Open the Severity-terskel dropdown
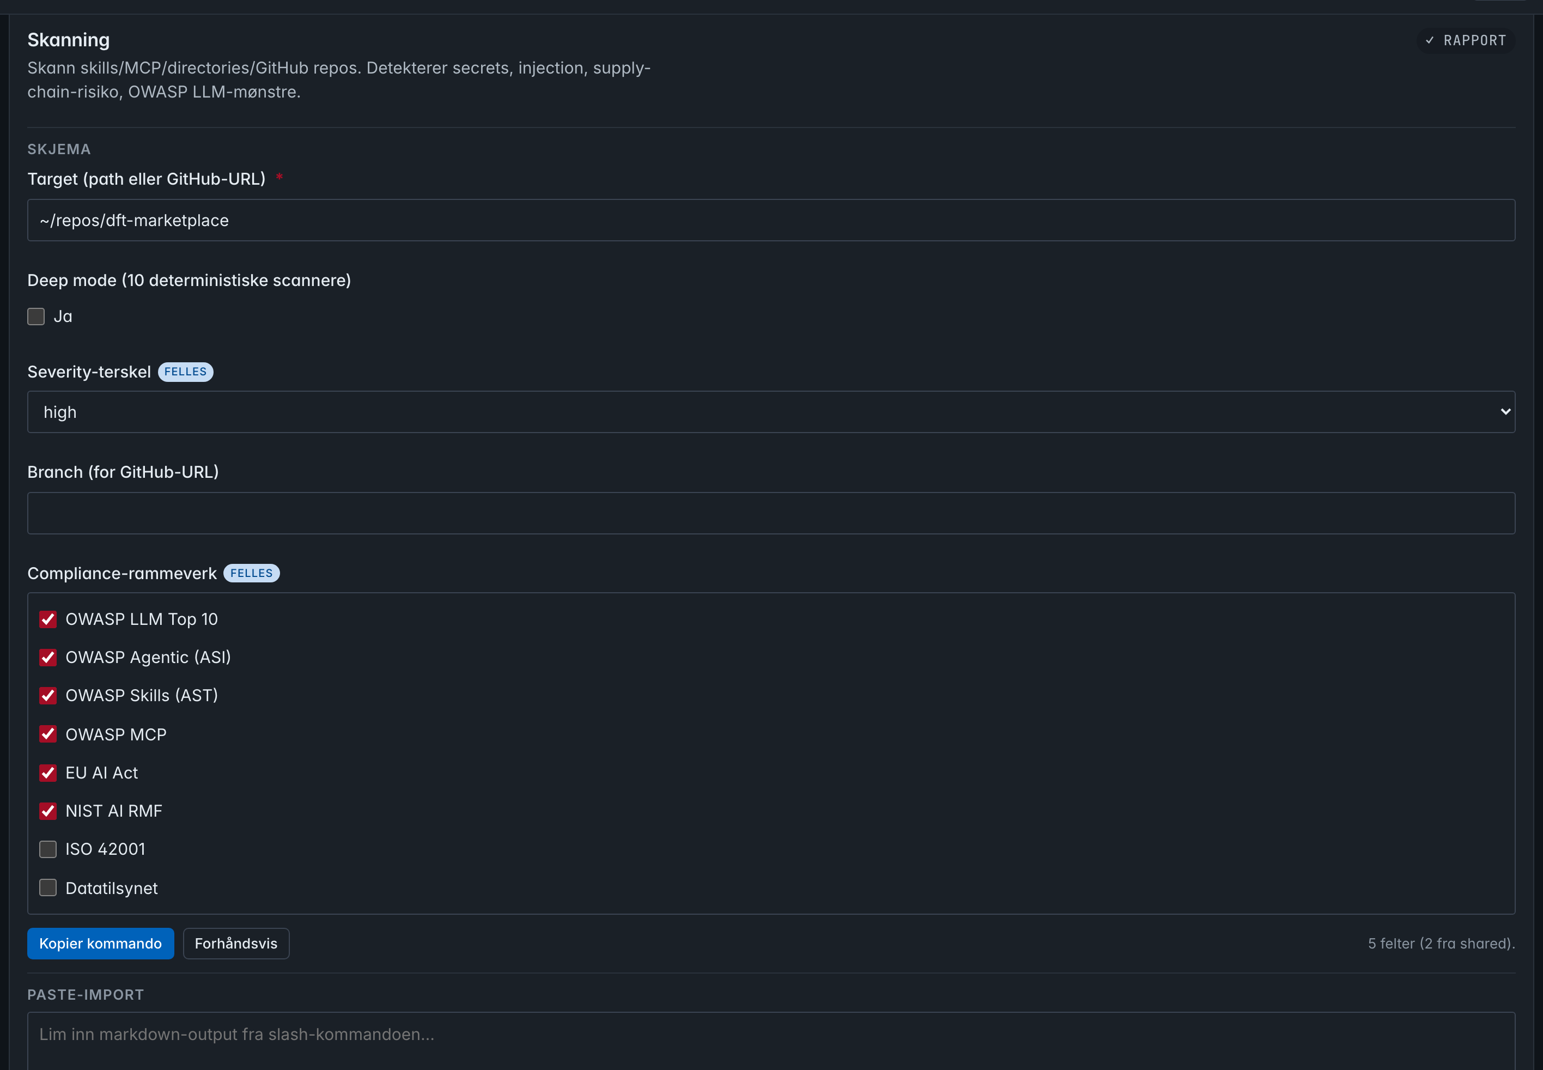Screen dimensions: 1543x1070 tap(771, 412)
